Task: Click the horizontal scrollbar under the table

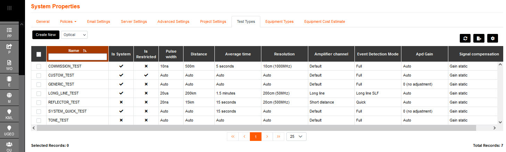Action: click(x=243, y=128)
